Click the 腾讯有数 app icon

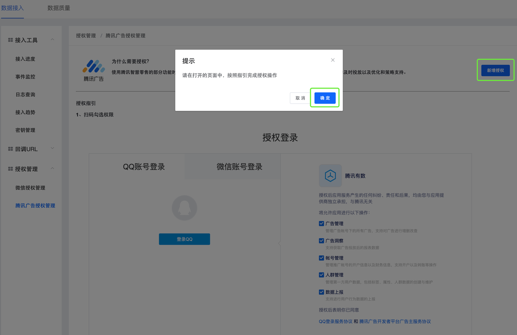330,175
